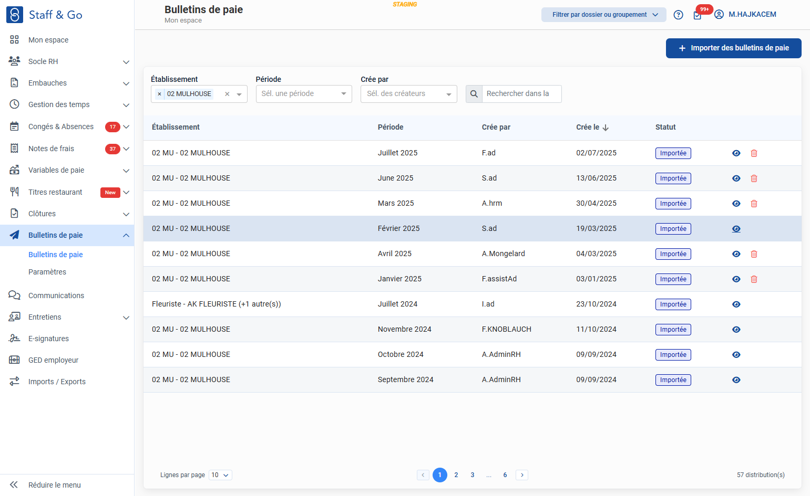Delete the Juillet 2025 distribution

754,153
